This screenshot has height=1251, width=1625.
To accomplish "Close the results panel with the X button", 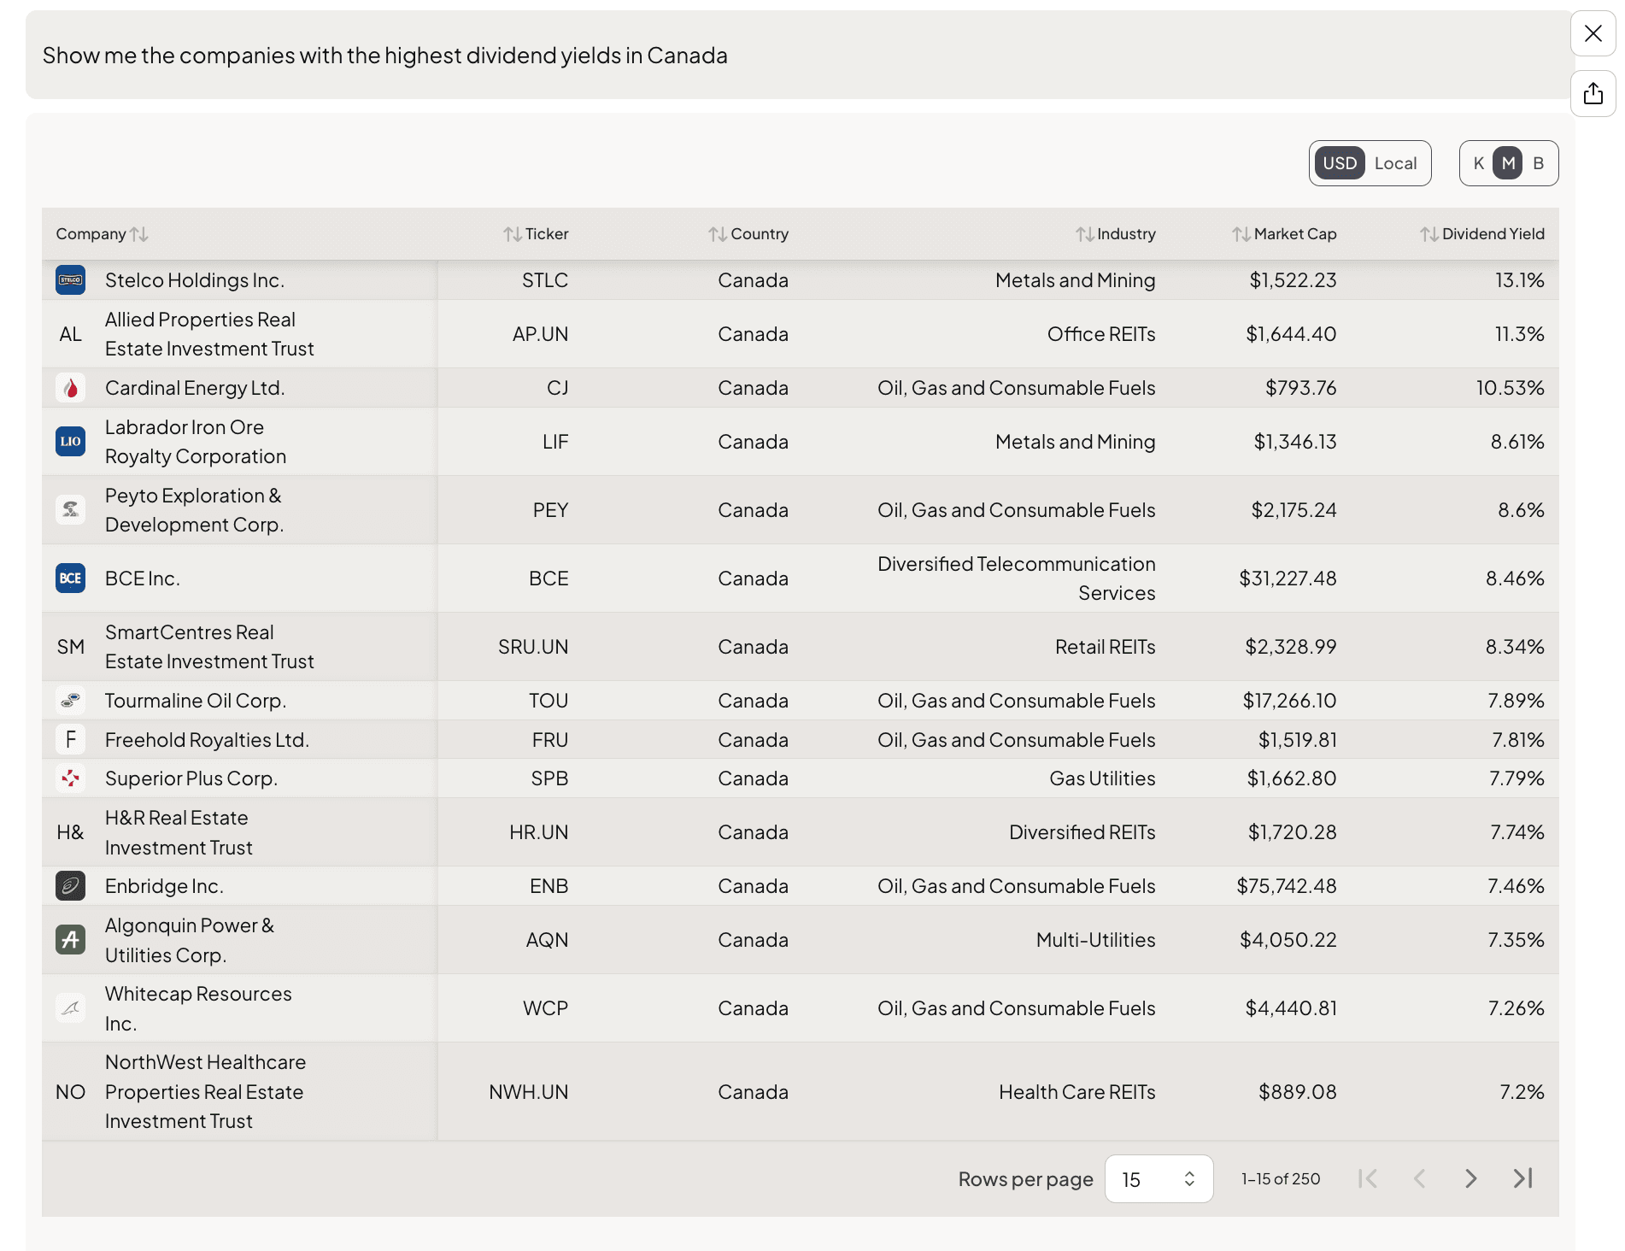I will point(1593,33).
